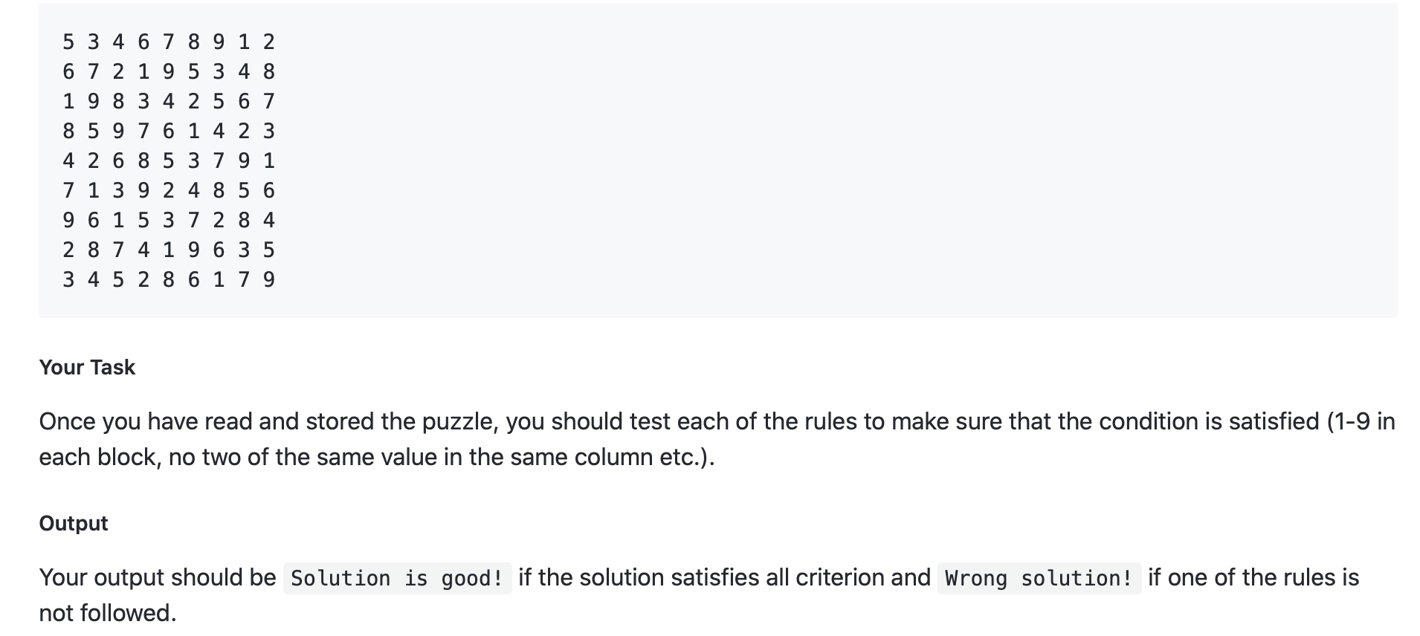
Task: Select the row "9 6 1 5 3 7 2 8 4"
Action: click(x=169, y=220)
